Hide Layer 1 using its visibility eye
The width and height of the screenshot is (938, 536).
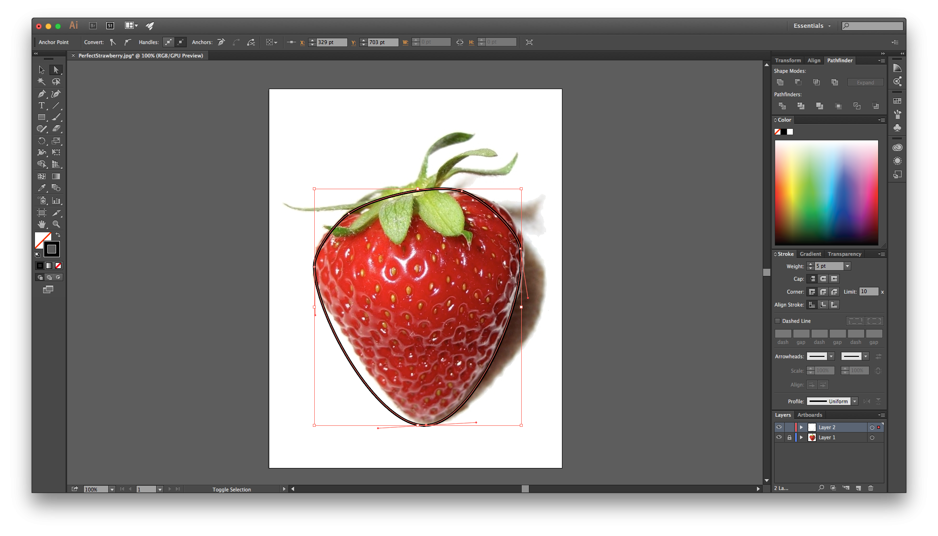(779, 437)
